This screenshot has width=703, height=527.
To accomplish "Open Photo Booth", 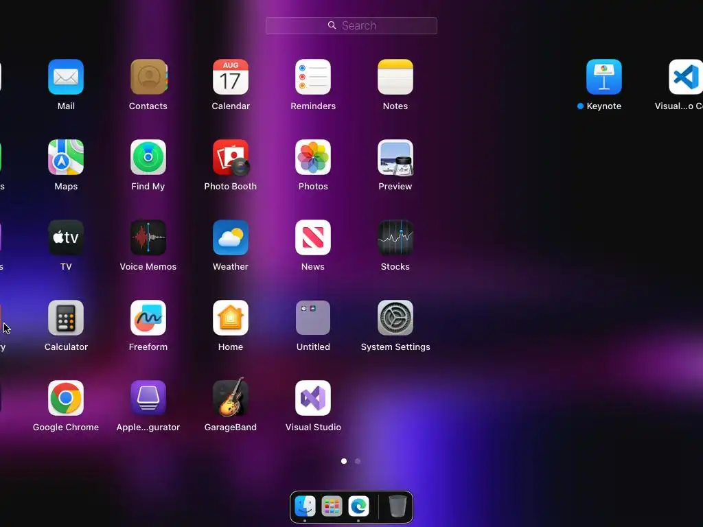I will 231,157.
